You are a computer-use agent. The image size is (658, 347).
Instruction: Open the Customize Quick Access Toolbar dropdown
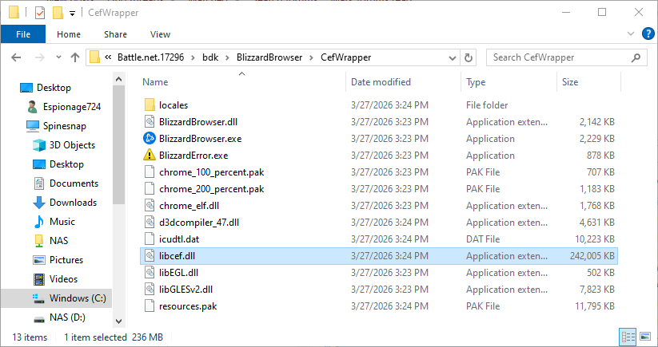(72, 14)
